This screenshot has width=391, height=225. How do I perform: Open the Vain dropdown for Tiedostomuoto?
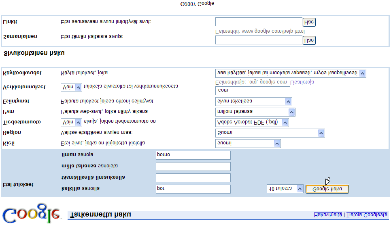(x=71, y=123)
